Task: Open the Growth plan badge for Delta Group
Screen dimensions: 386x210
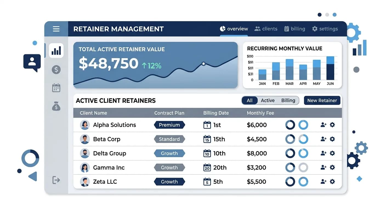Action: (169, 153)
